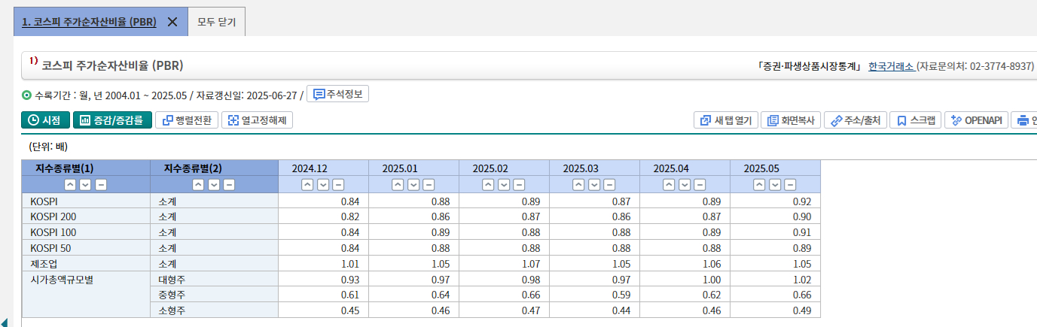Sort 지수종류별(2) column descending (down arrow)
Image resolution: width=1037 pixels, height=327 pixels.
214,185
